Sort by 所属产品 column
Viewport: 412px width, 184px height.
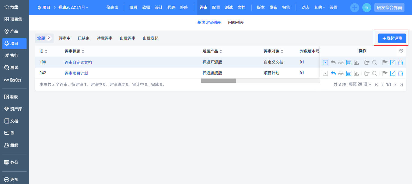pos(212,51)
